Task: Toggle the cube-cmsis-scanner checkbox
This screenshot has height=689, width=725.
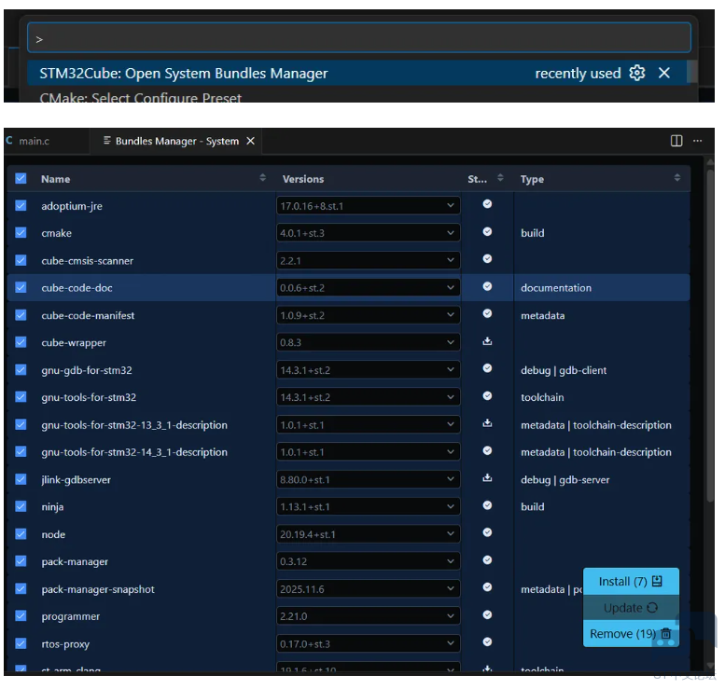Action: click(x=21, y=260)
